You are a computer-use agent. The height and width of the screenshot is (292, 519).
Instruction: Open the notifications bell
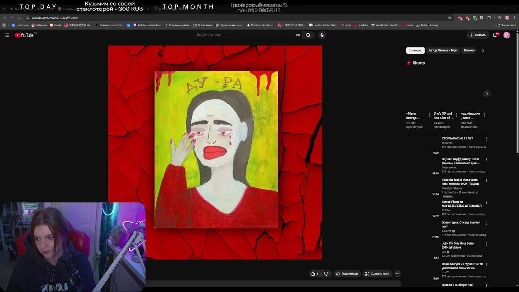pos(495,35)
